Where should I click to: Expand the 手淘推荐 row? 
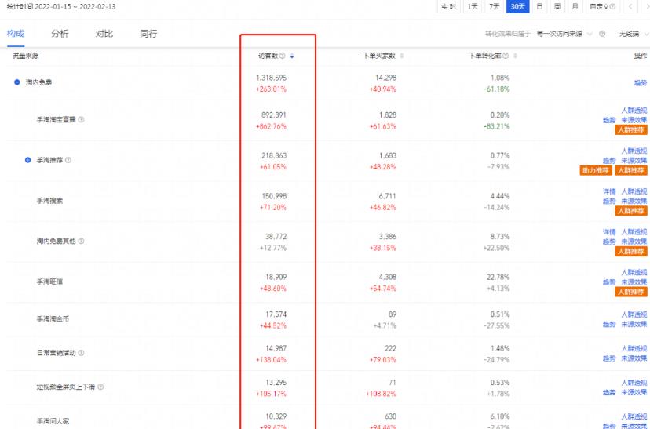point(27,160)
